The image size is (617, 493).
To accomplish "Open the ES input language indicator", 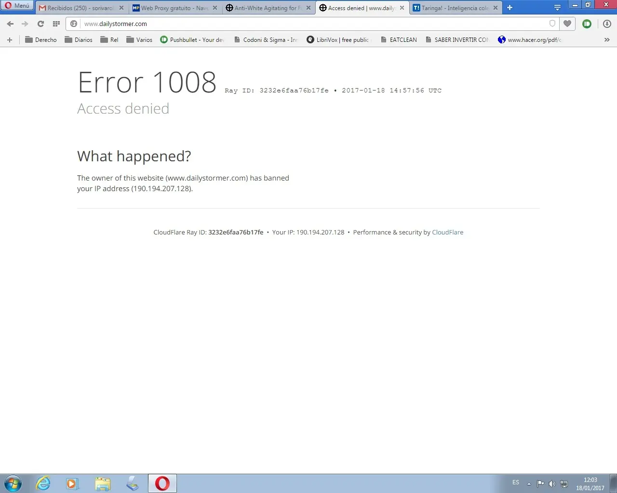I will click(516, 482).
